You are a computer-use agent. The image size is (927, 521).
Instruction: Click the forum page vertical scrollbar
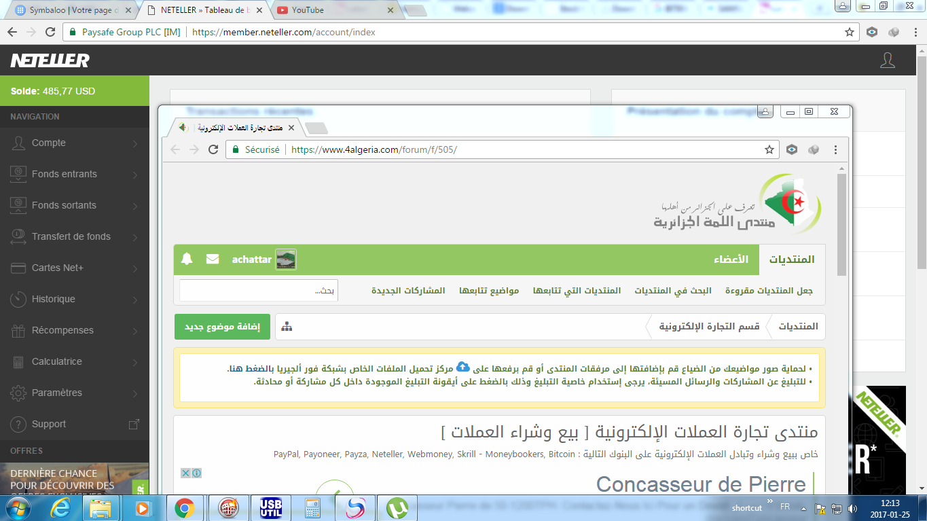point(841,224)
